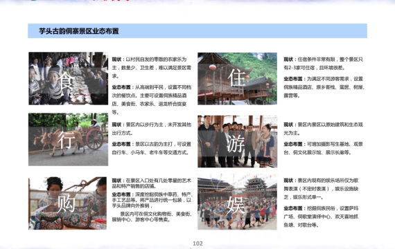
Task: Click text 景区内可在侗文化购物街、美食街
Action: point(156,214)
